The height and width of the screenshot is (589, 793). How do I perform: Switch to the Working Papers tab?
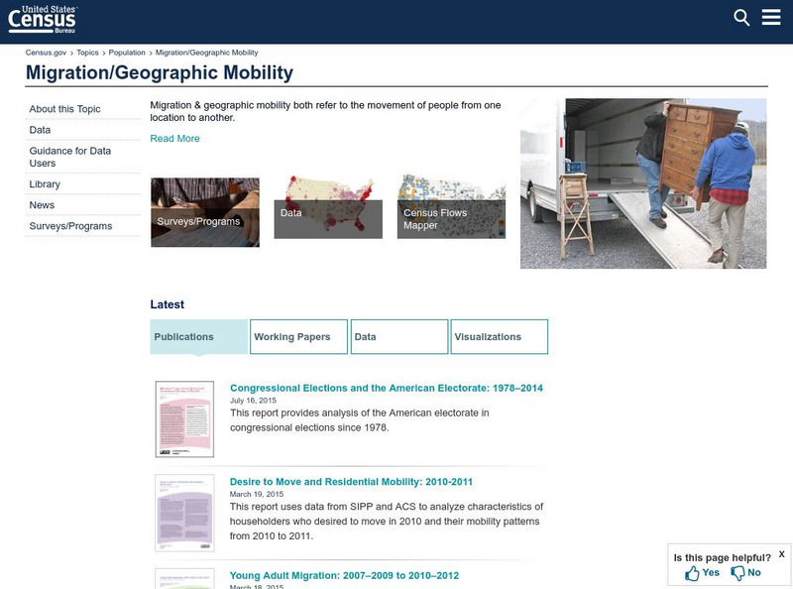click(295, 336)
